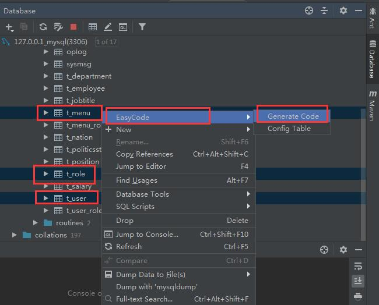Viewport: 379px width, 305px height.
Task: Click the scroll-from-editor target icon in header
Action: pyautogui.click(x=309, y=10)
